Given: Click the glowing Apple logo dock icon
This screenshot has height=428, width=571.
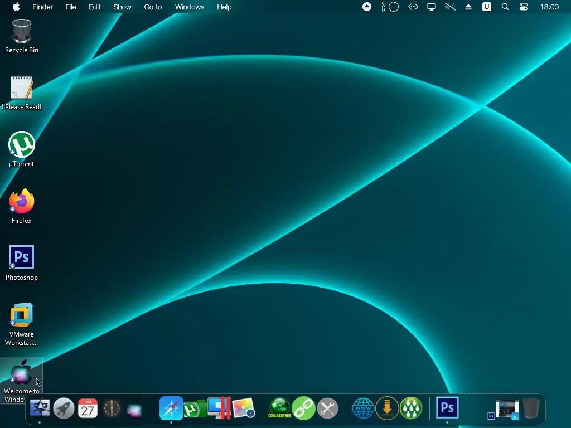Looking at the screenshot, I should tap(135, 408).
